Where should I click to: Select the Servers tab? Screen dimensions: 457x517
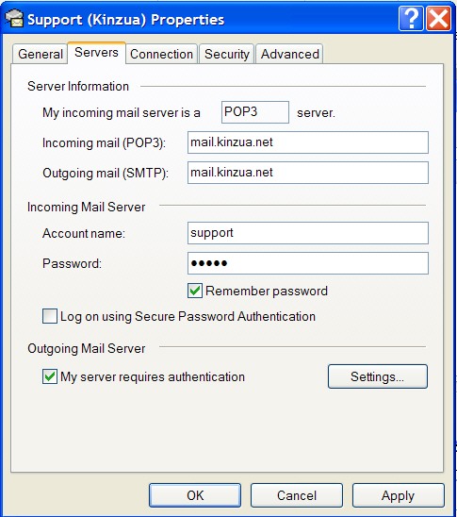click(96, 53)
